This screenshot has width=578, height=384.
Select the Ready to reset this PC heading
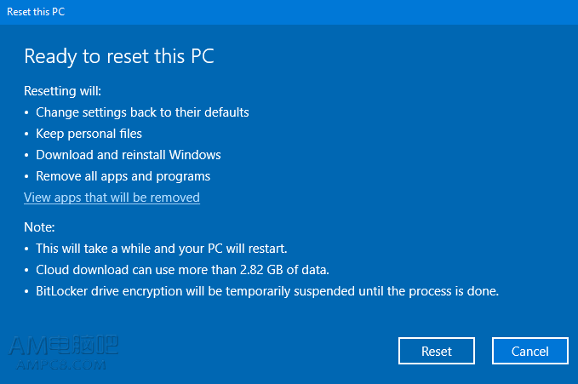coord(119,56)
